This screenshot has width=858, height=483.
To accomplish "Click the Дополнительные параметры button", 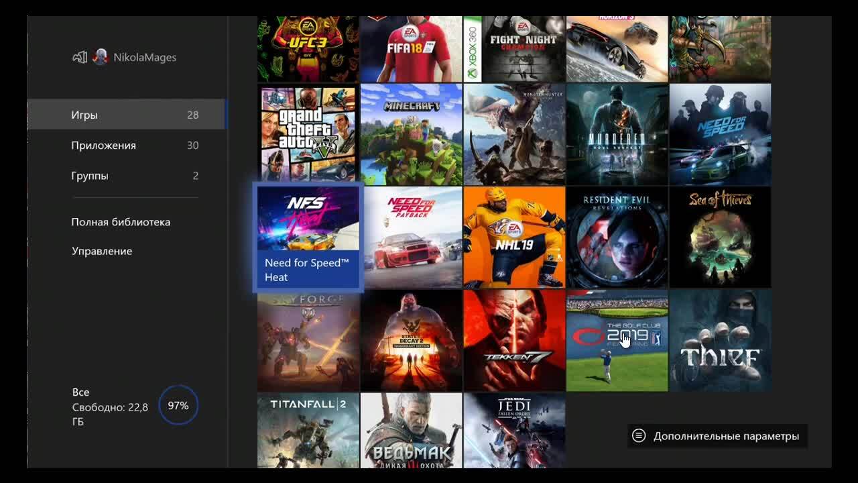I will (x=718, y=436).
